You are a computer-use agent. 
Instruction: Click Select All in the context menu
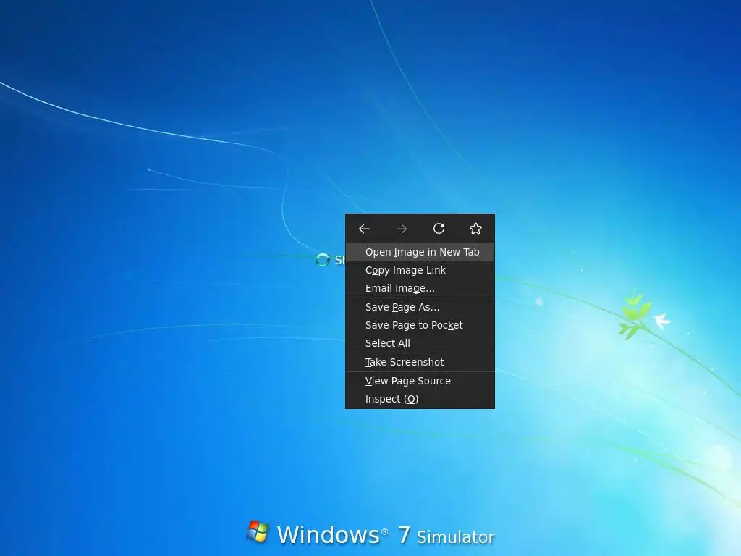coord(420,342)
